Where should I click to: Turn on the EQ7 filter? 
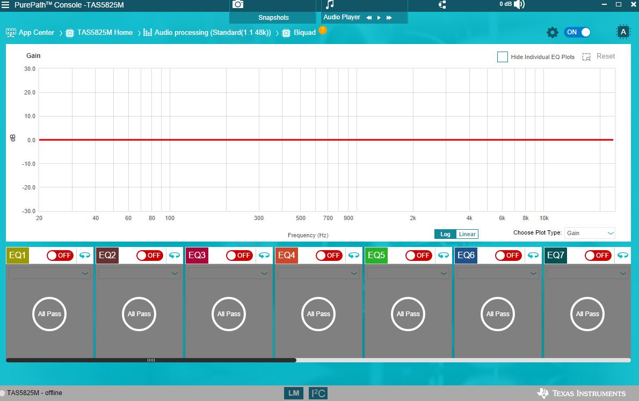[x=598, y=256]
